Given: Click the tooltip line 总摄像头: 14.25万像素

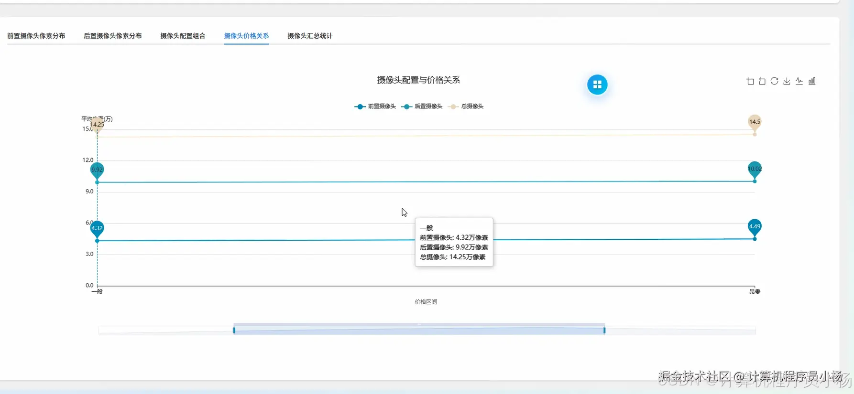Looking at the screenshot, I should coord(452,257).
